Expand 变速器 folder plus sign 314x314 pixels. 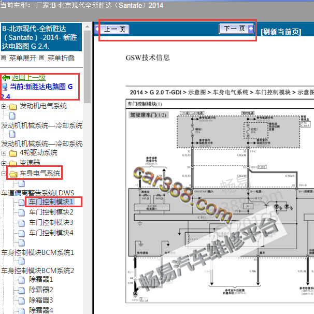[4, 163]
